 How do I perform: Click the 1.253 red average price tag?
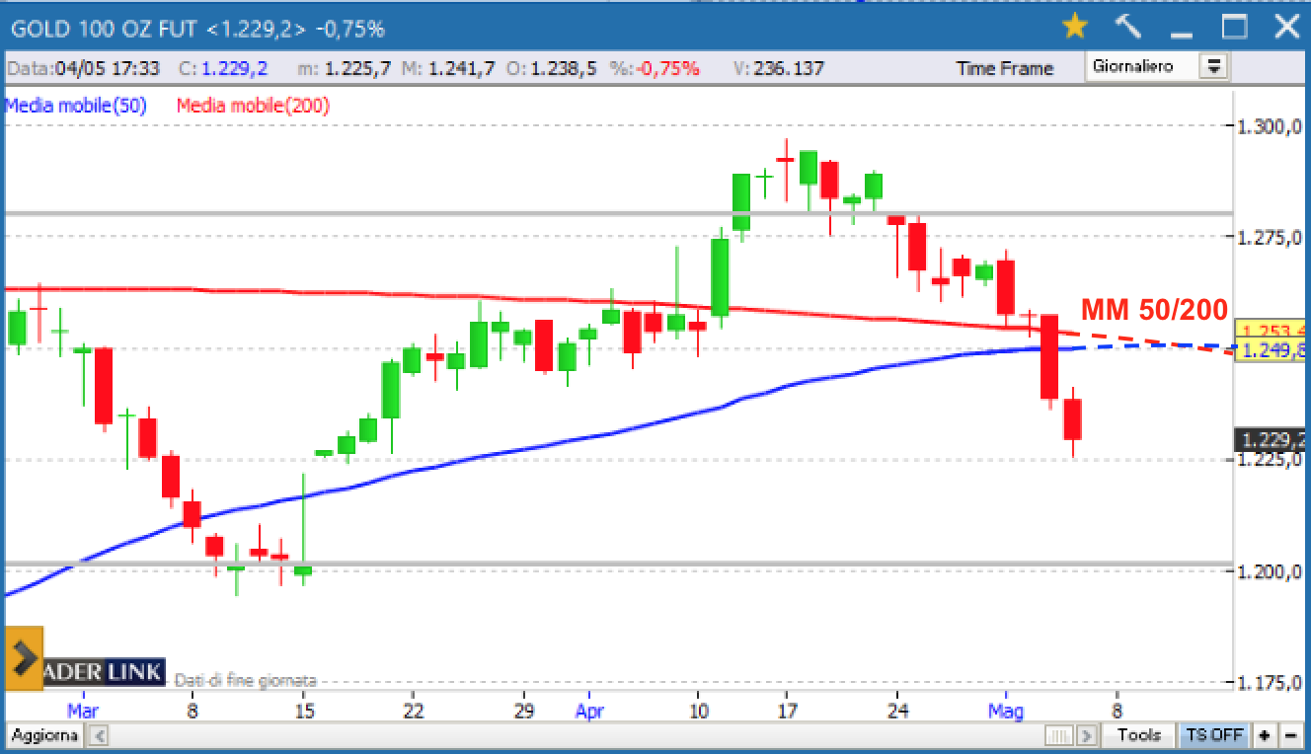[x=1272, y=331]
